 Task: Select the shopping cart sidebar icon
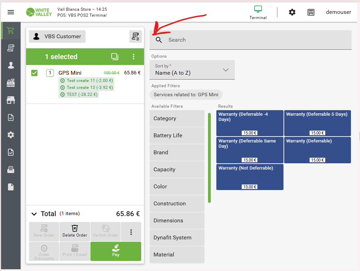tap(10, 31)
